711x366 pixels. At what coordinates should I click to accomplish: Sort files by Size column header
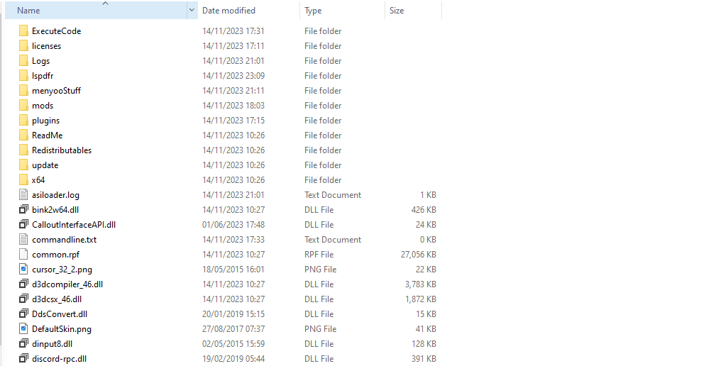397,11
